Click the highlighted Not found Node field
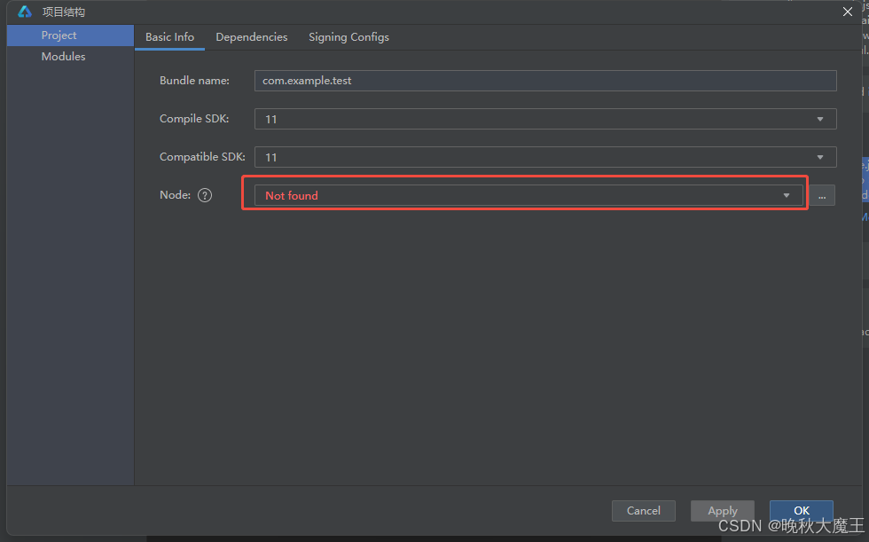This screenshot has height=542, width=869. pos(523,194)
